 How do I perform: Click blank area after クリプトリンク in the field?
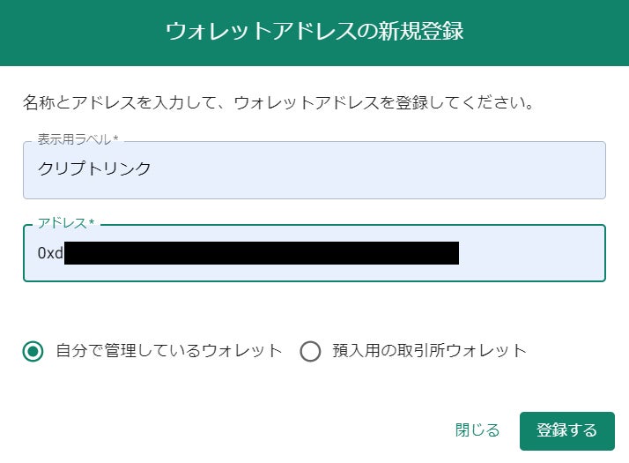[379, 168]
